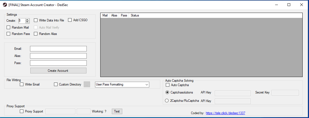Click the Pass column header
This screenshot has width=309, height=118.
tap(124, 15)
